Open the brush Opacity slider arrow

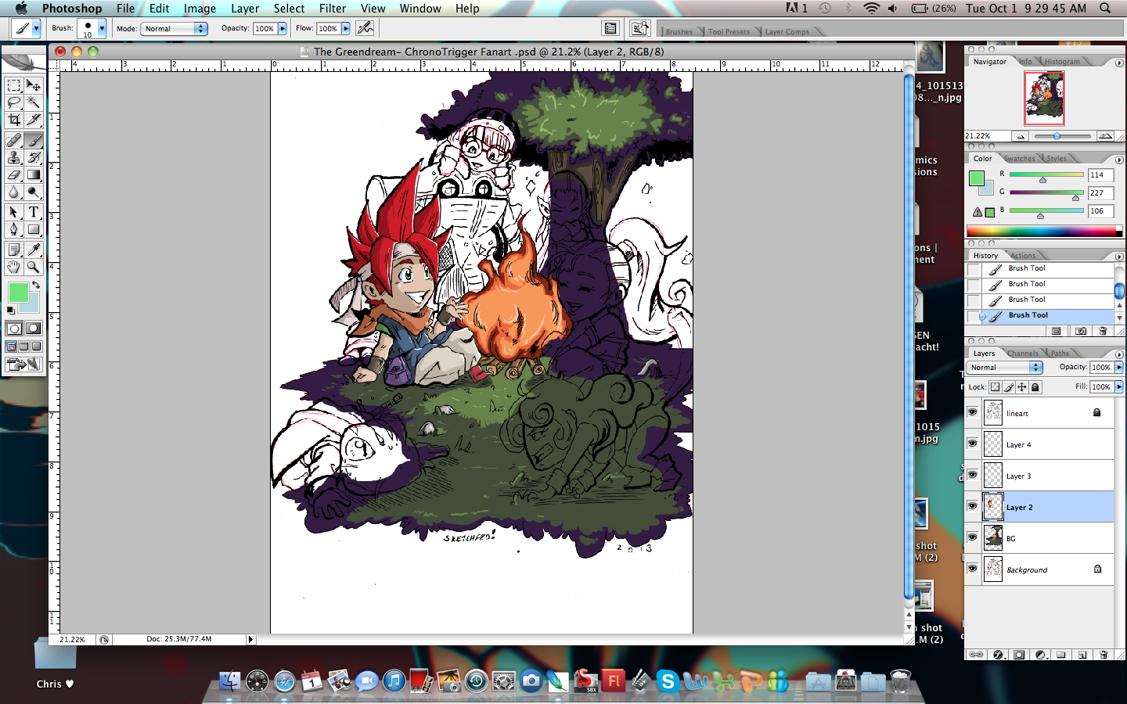point(283,28)
